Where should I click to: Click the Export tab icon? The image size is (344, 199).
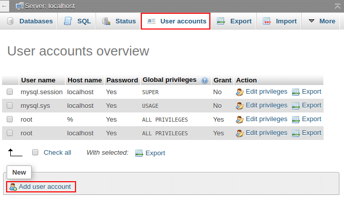pos(221,21)
